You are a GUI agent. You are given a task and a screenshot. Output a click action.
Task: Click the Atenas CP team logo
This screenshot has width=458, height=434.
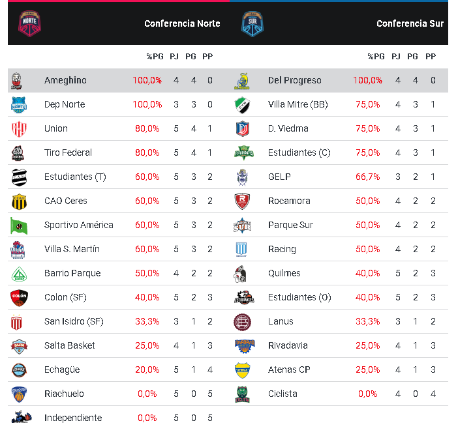242,370
